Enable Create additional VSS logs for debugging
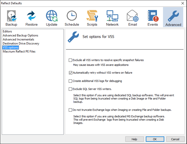The height and width of the screenshot is (144, 187). click(x=71, y=81)
